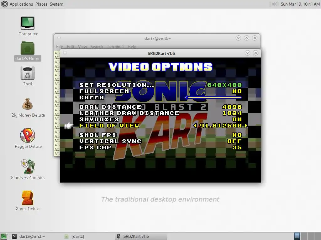Minimize the SRB2Kart window
321x240 pixels.
coord(247,53)
